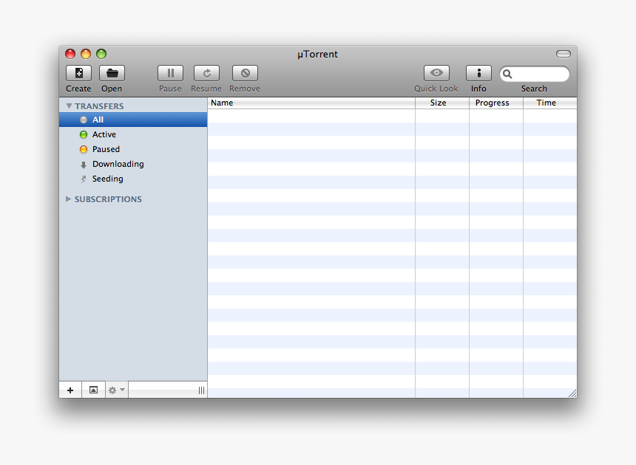This screenshot has width=636, height=465.
Task: Click the Remove toolbar icon
Action: tap(245, 73)
